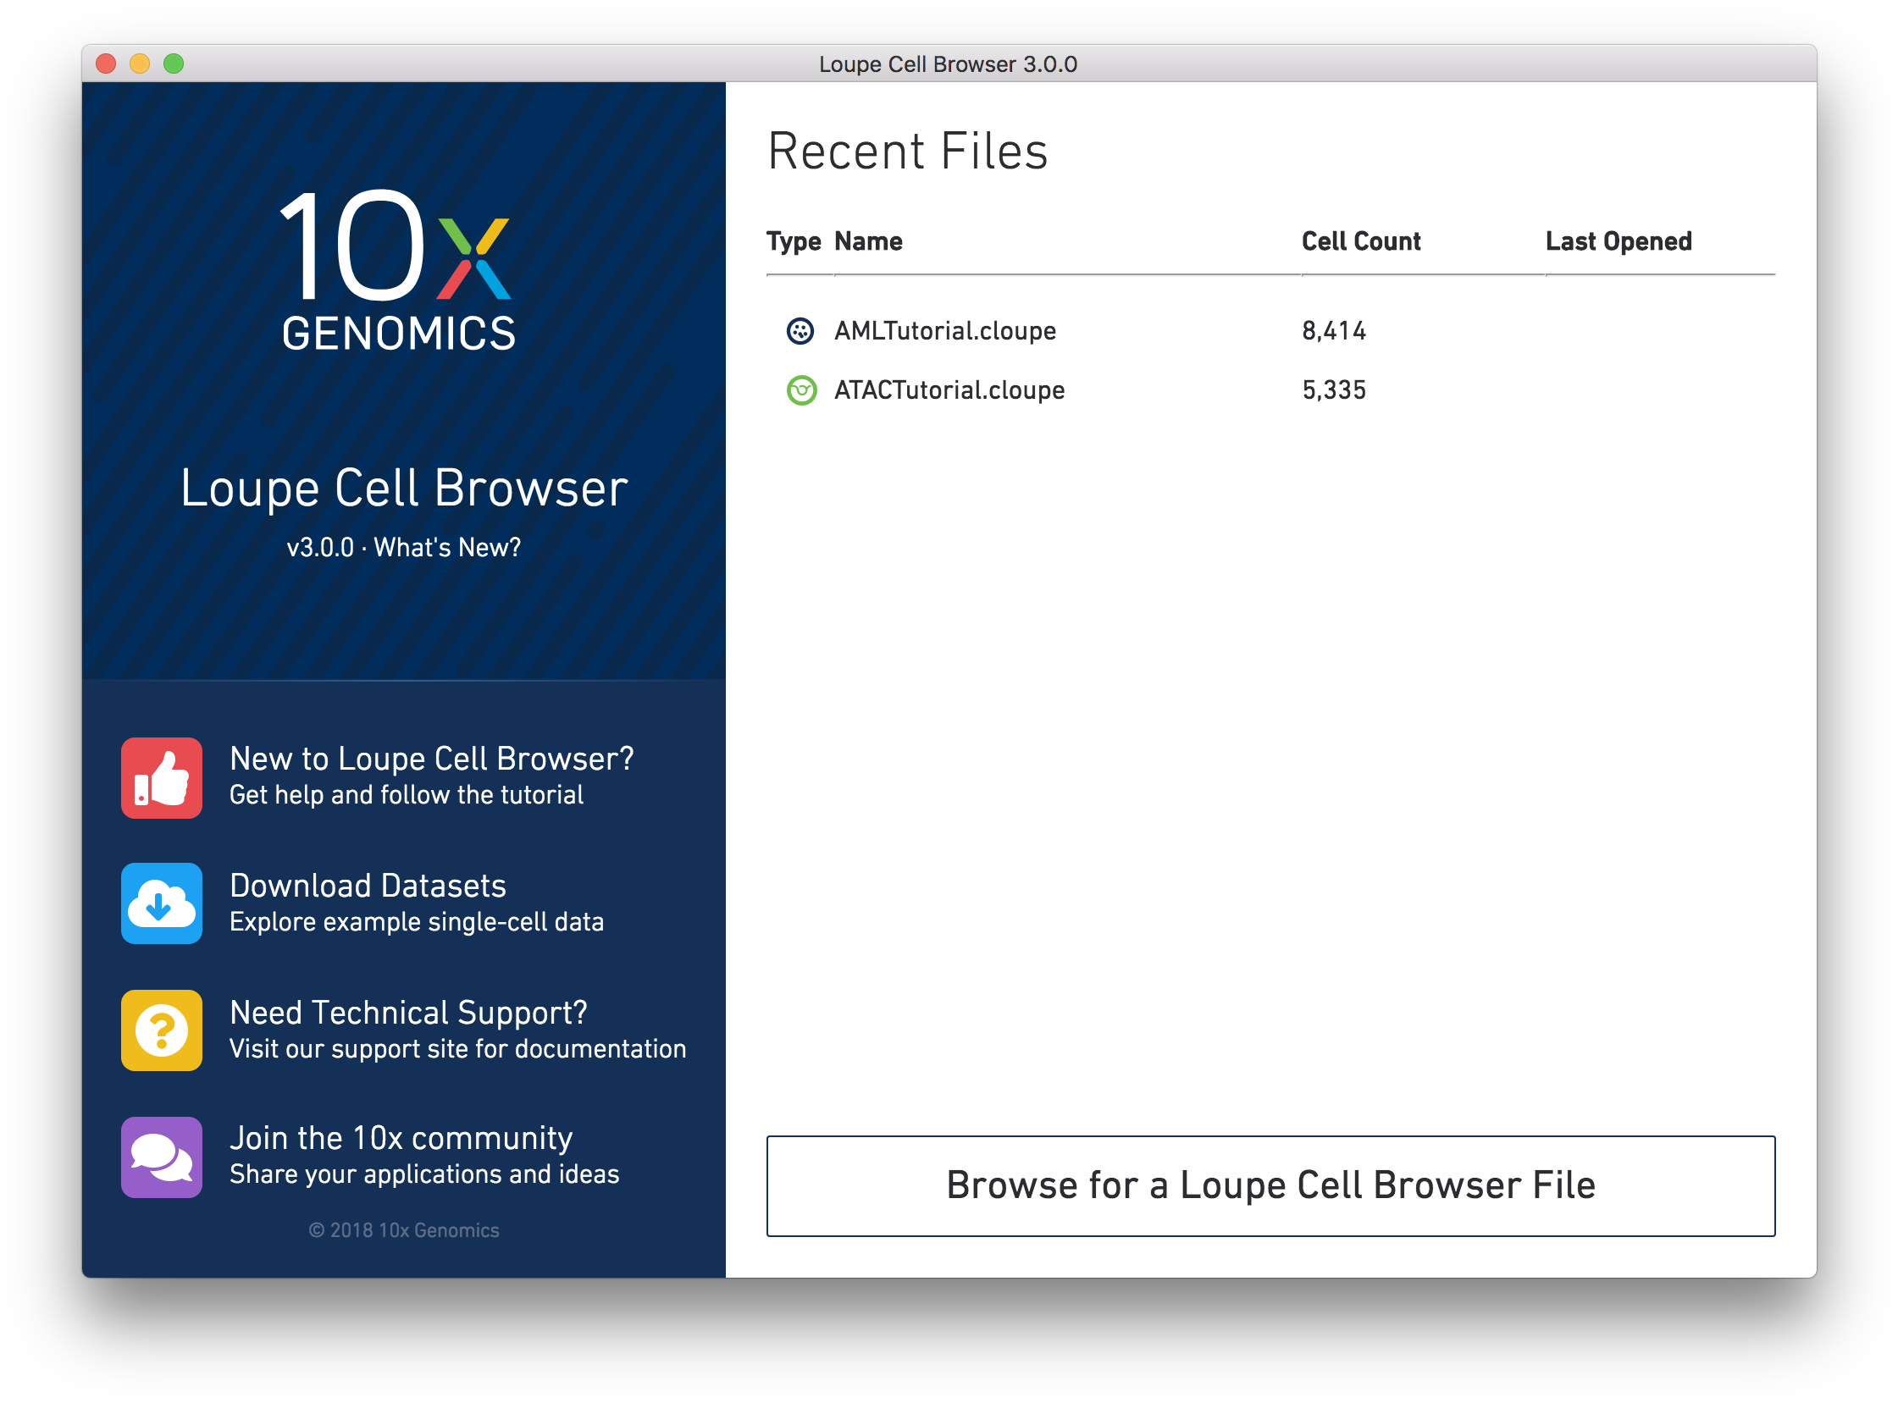Screen dimensions: 1898x1403
Task: Open Download Datasets link
Action: [x=368, y=886]
